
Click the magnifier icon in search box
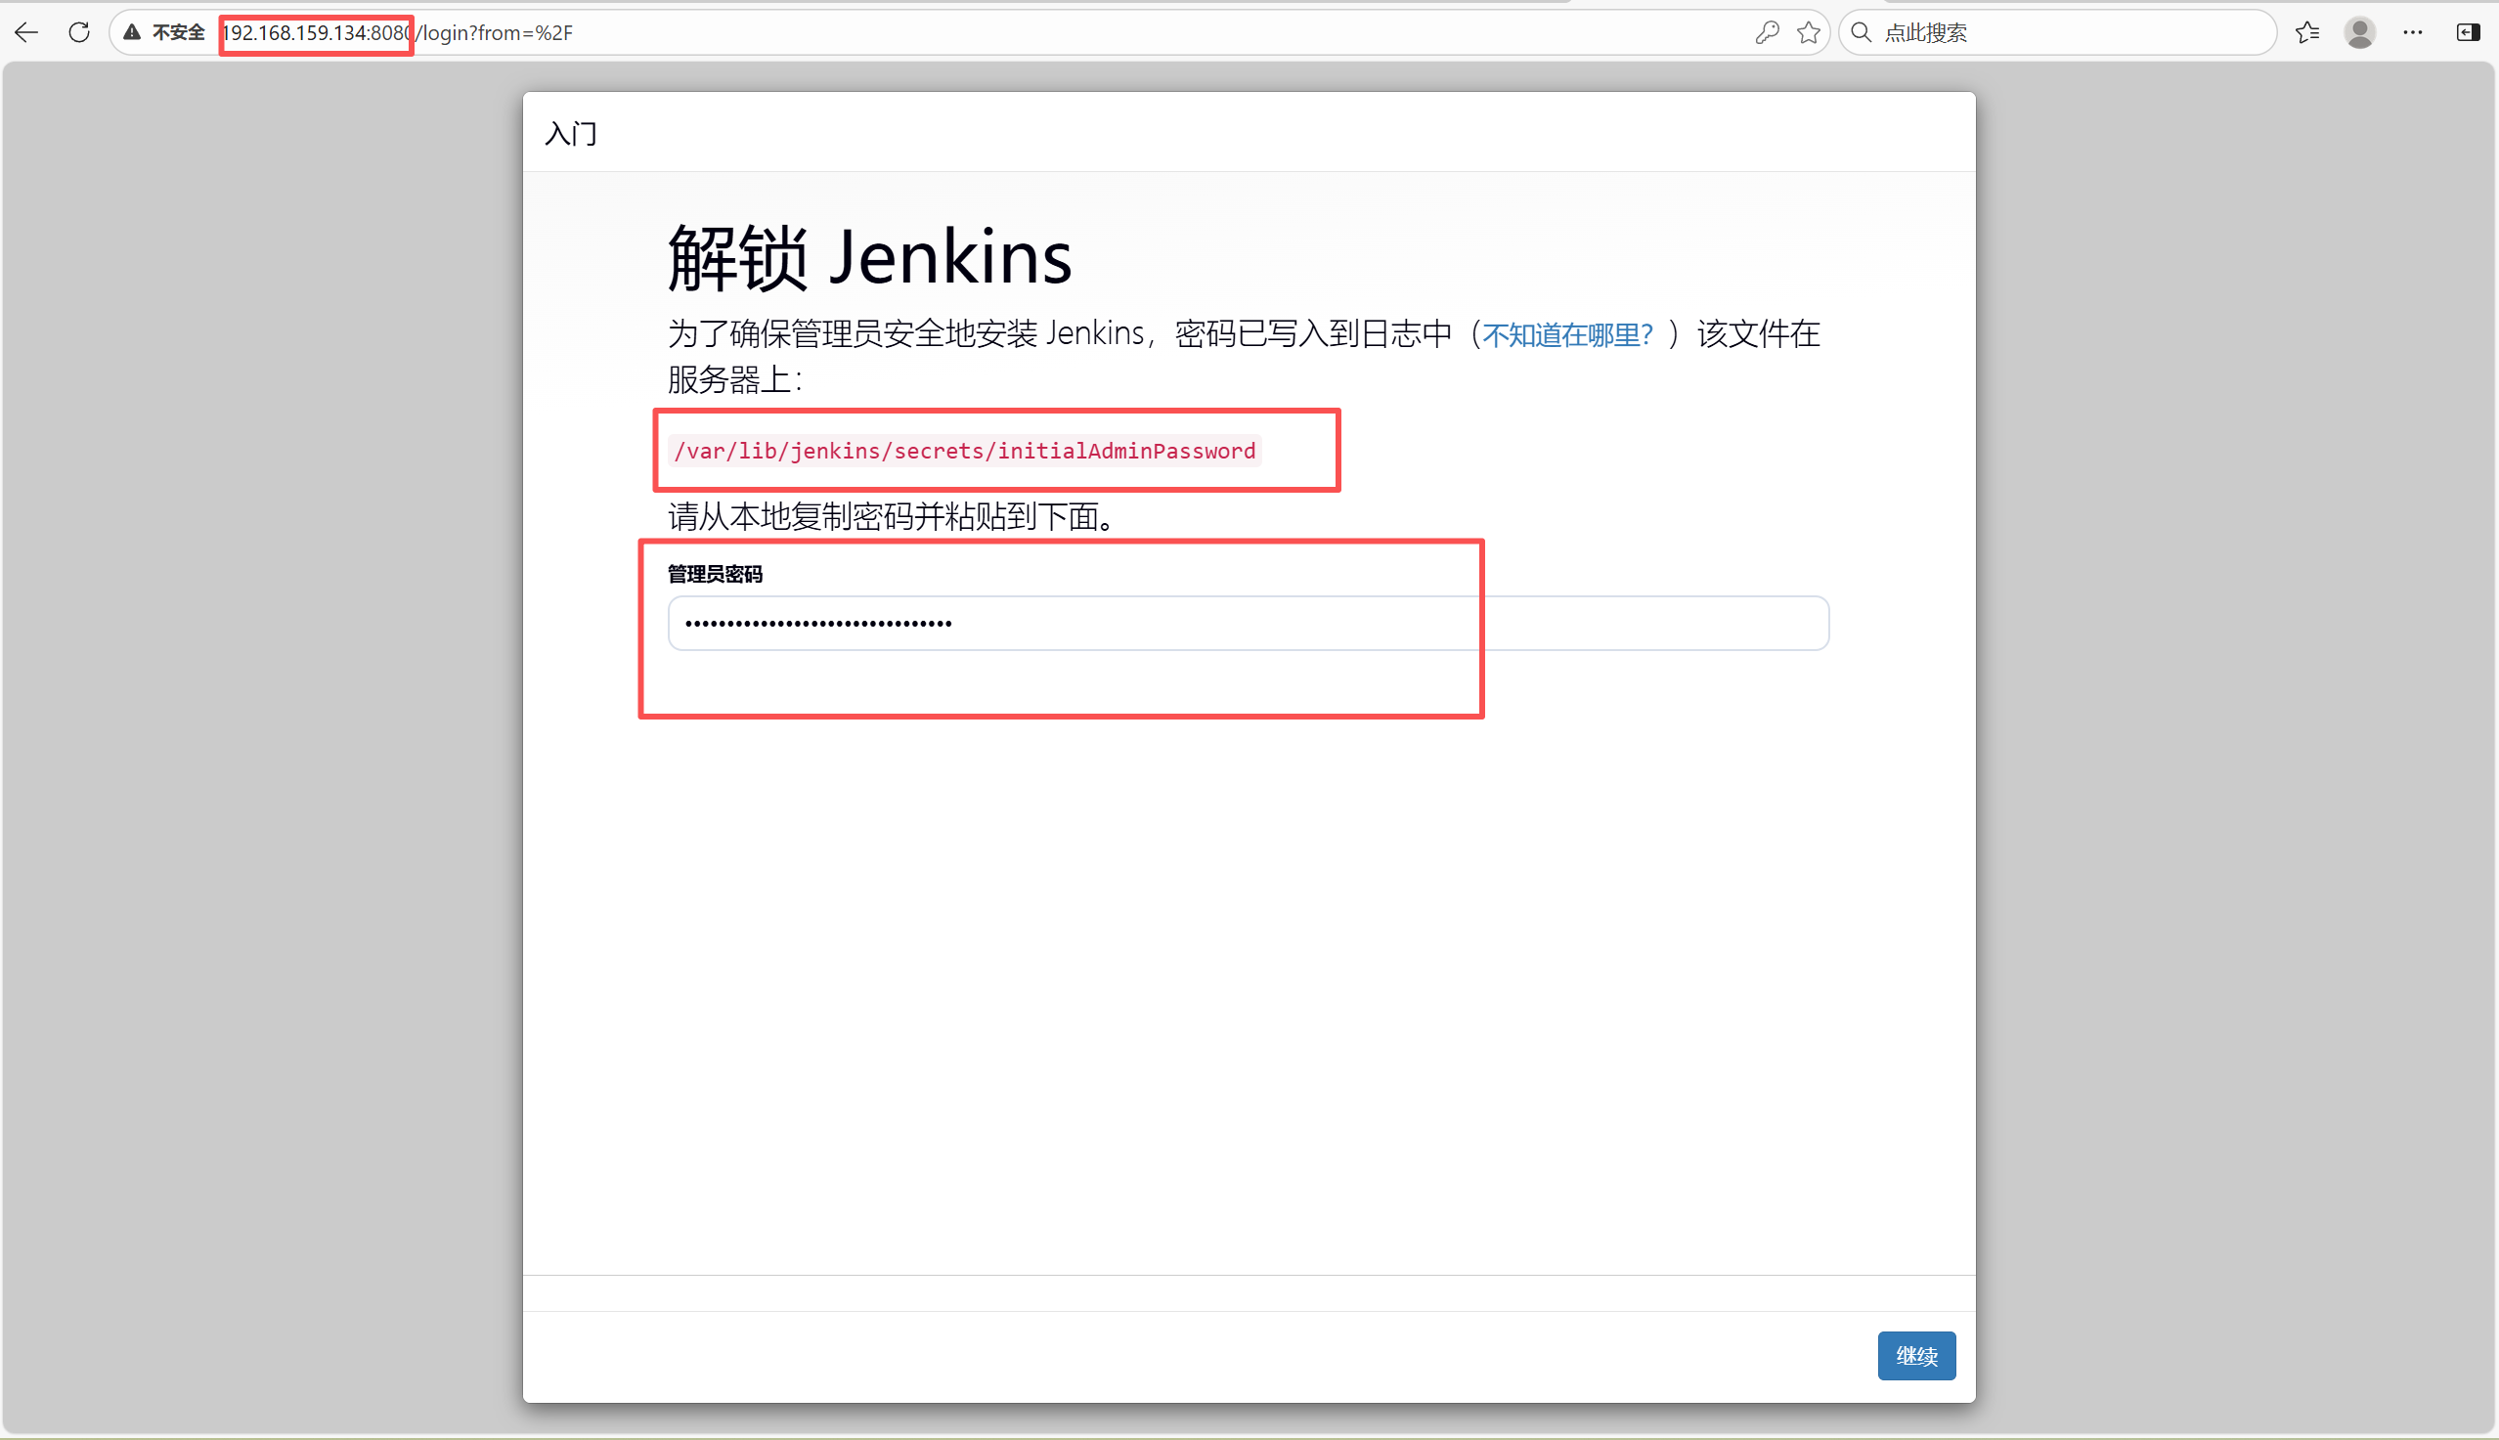click(1862, 32)
